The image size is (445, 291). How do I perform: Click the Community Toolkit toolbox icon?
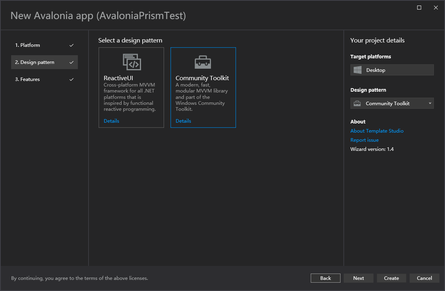point(203,62)
